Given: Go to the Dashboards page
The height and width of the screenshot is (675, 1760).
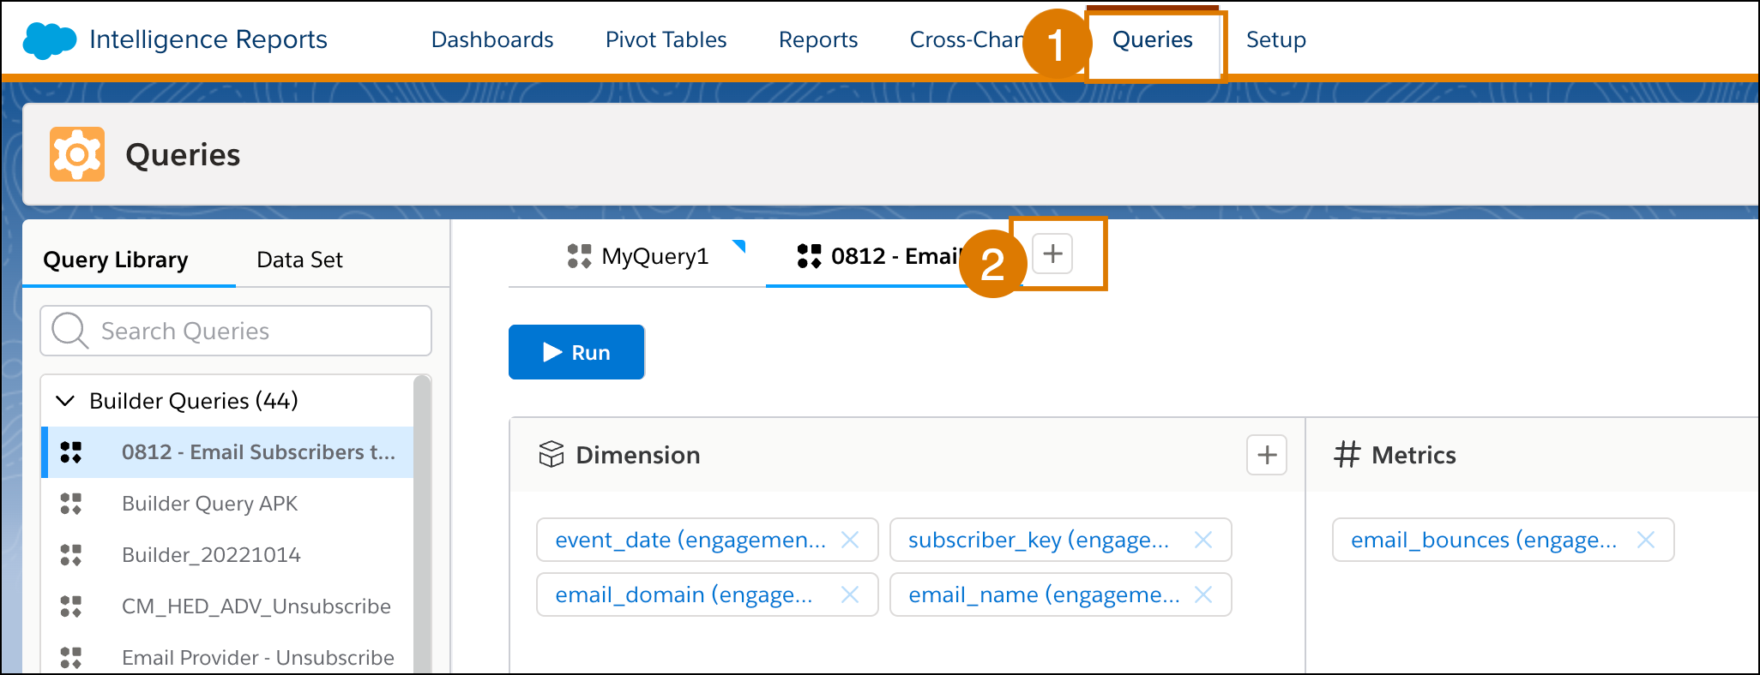Looking at the screenshot, I should click(492, 40).
